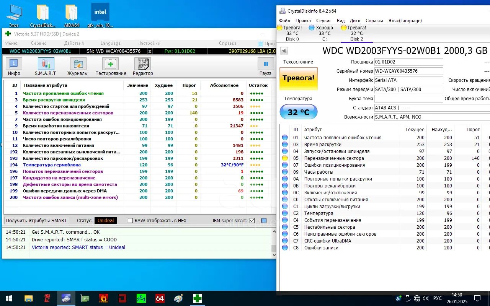Click the Пауза button in Victoria
The width and height of the screenshot is (490, 306).
click(265, 67)
